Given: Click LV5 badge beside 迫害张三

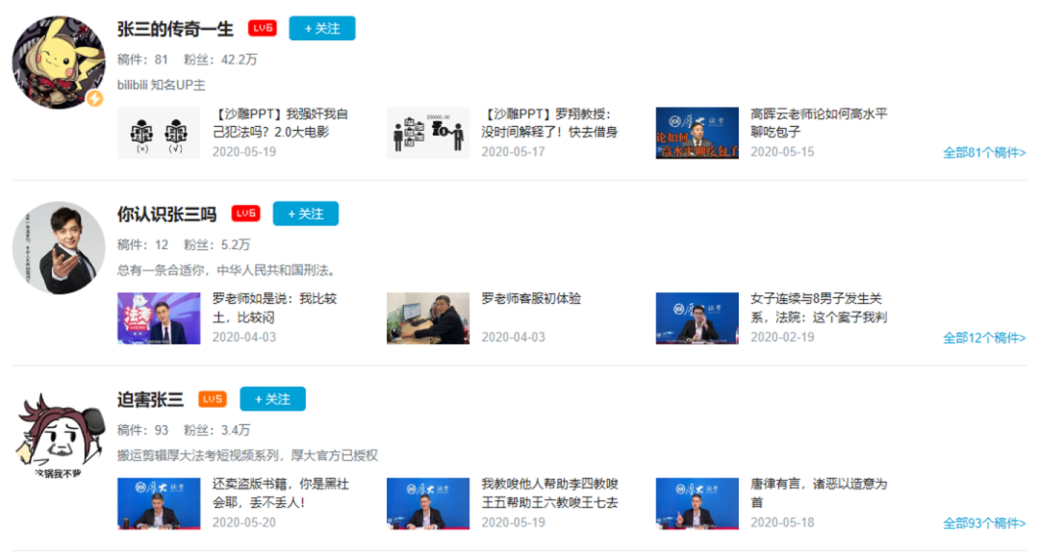Looking at the screenshot, I should pos(212,399).
